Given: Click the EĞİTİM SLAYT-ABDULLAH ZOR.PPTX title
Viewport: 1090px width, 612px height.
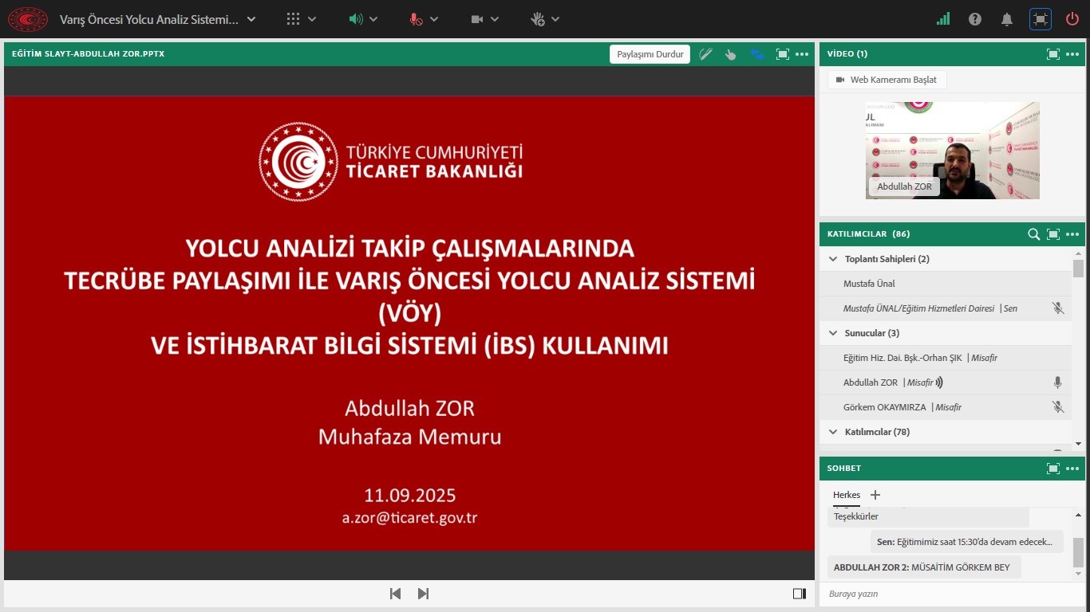Looking at the screenshot, I should 89,54.
